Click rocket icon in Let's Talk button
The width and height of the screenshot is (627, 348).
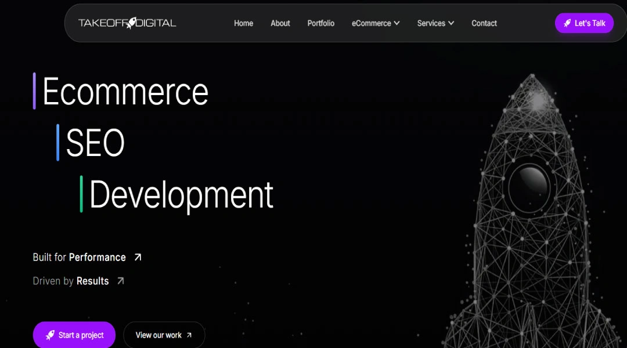567,23
